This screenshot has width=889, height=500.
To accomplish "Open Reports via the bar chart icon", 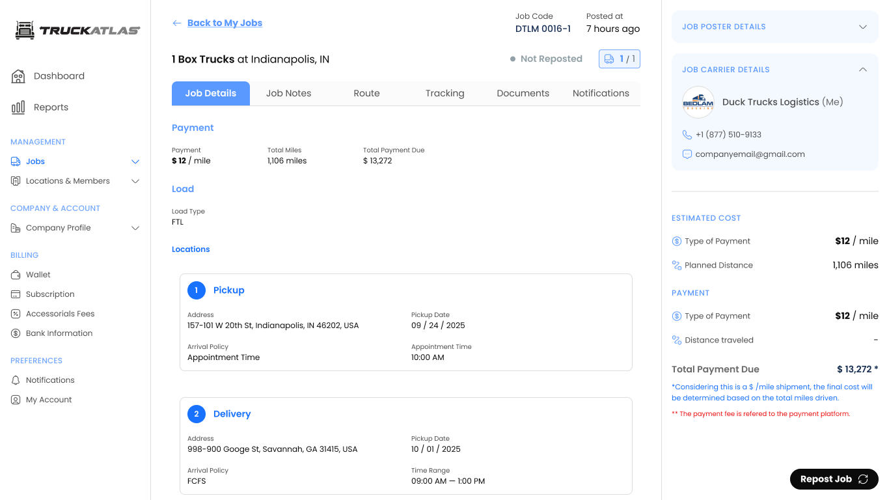I will pyautogui.click(x=18, y=107).
